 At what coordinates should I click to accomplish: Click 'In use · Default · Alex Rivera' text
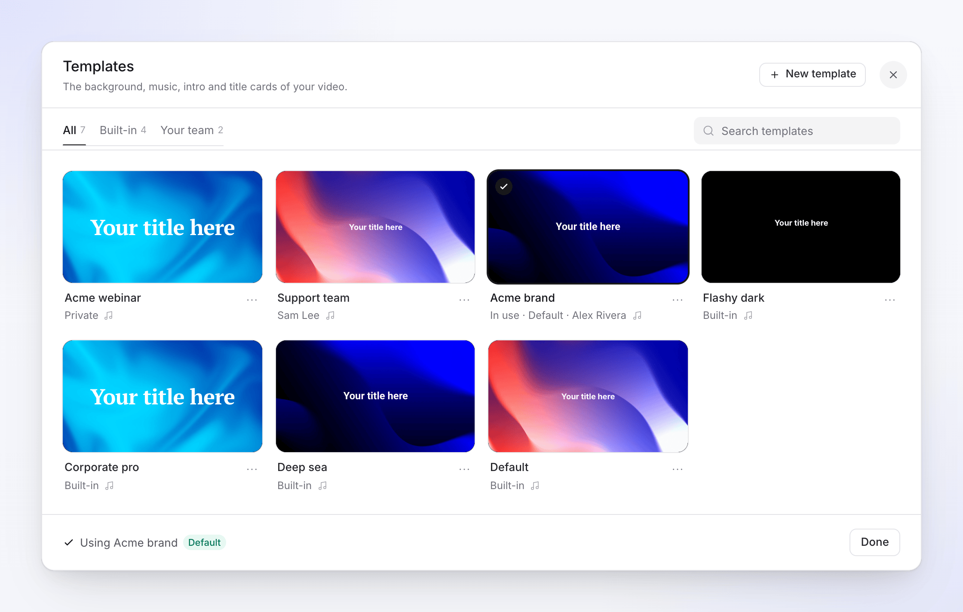pos(558,315)
